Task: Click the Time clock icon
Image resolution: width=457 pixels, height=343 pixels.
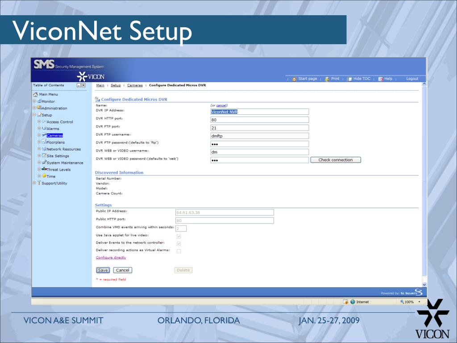Action: [44, 176]
